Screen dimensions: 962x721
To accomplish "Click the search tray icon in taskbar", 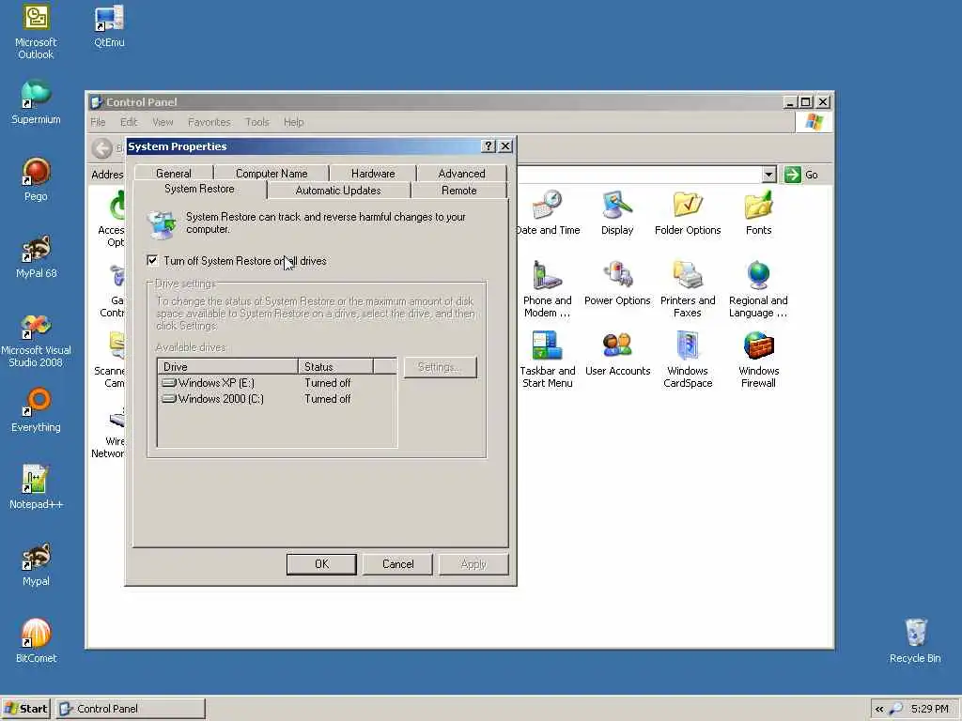I will [x=896, y=709].
